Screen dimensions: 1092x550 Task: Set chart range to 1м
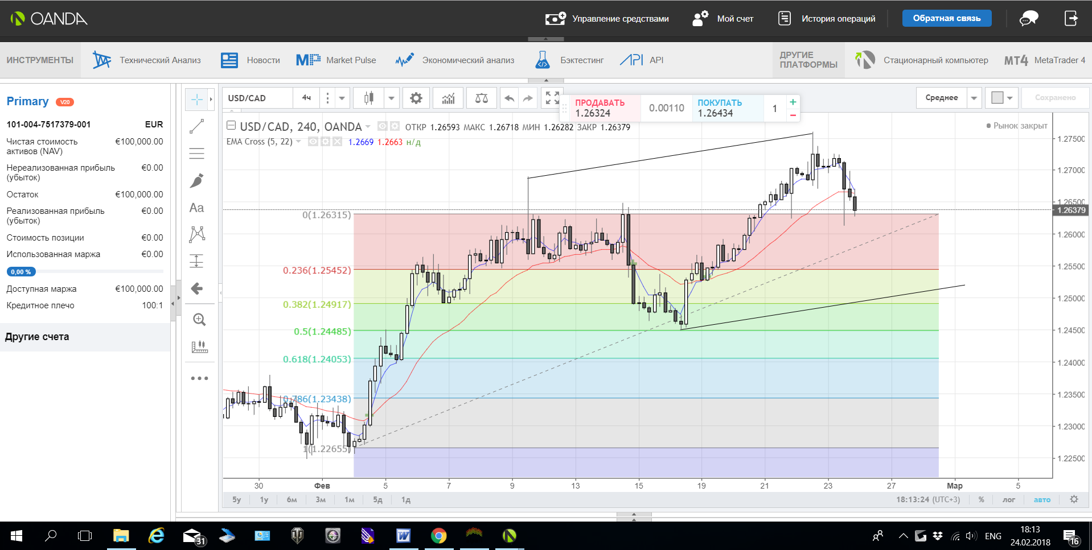click(x=349, y=499)
